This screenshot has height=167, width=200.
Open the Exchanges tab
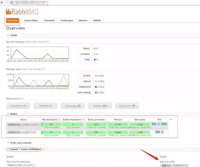[x=67, y=20]
